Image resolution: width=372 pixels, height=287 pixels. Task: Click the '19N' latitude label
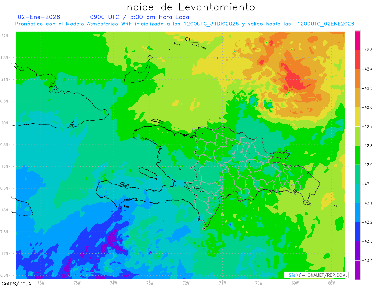(x=5, y=167)
